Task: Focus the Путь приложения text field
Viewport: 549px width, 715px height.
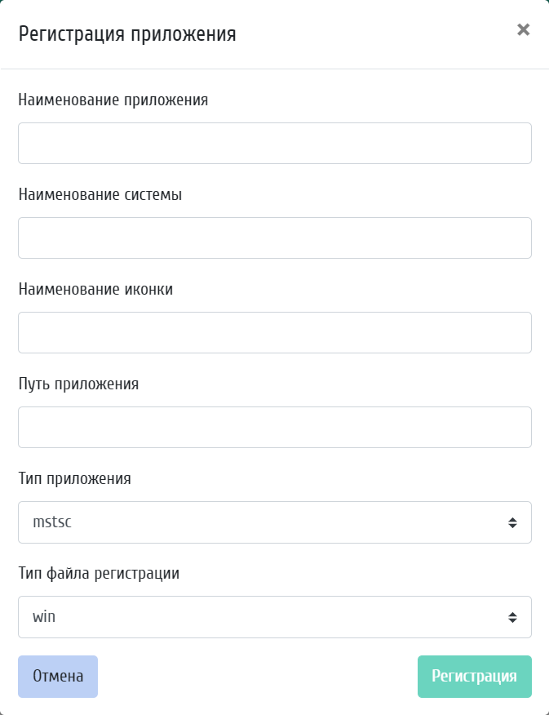Action: (x=274, y=428)
